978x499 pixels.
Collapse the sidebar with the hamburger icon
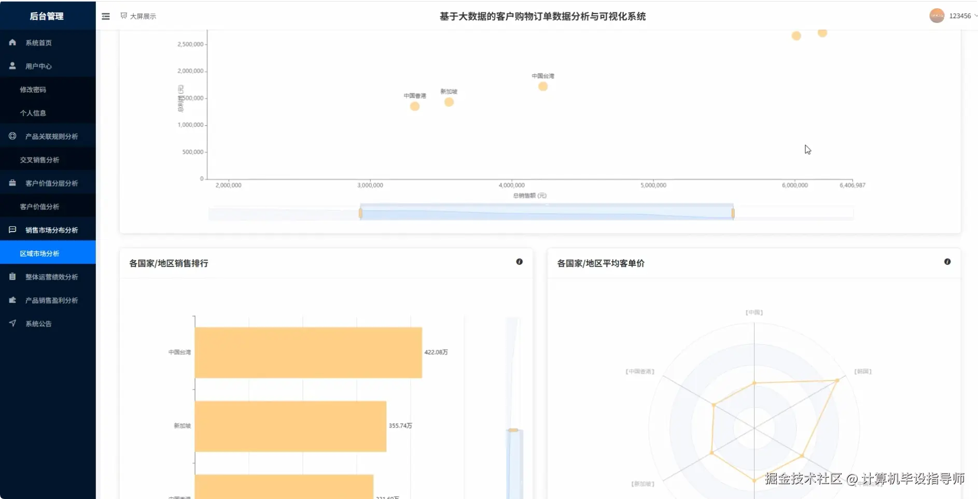(106, 16)
